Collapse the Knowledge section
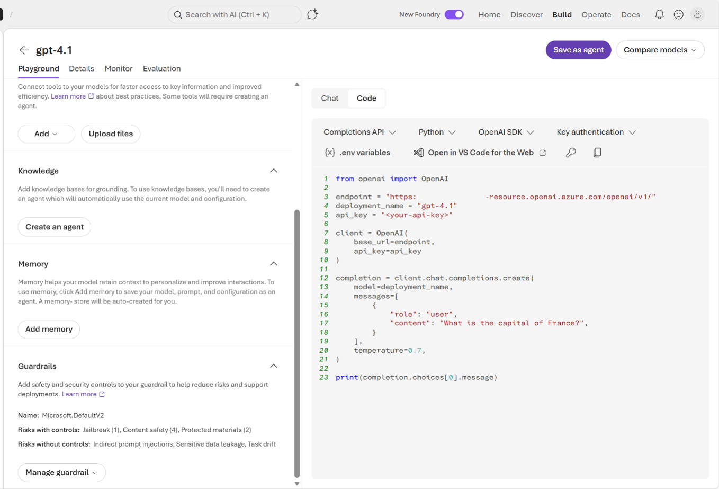The height and width of the screenshot is (489, 719). click(x=274, y=171)
